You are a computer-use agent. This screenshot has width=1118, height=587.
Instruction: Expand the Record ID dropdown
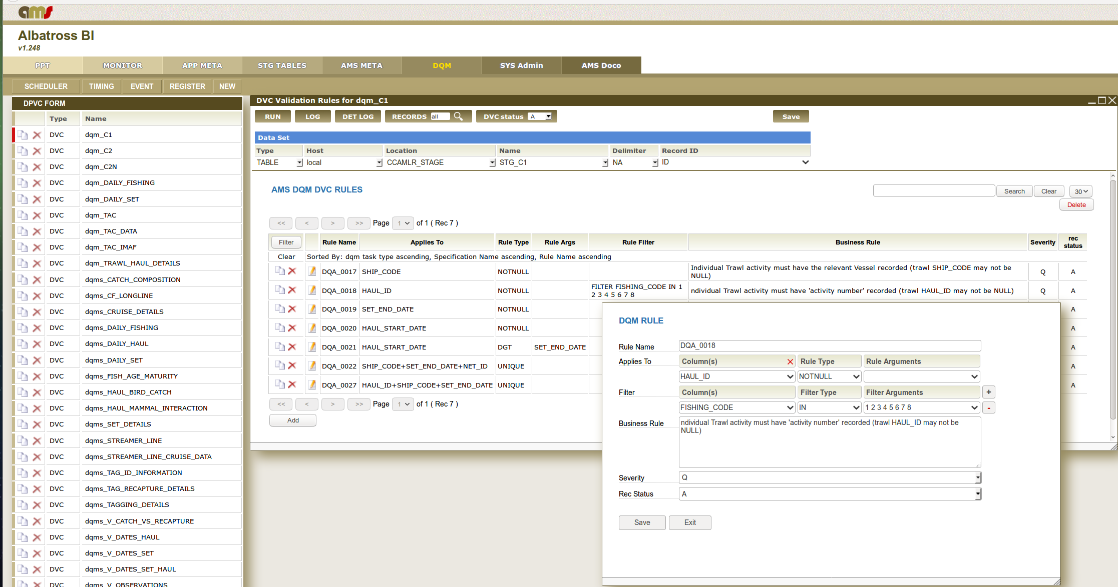click(x=805, y=162)
